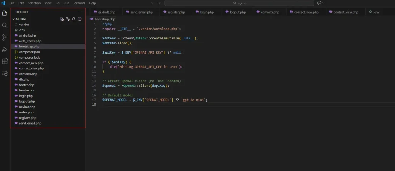Screen dimensions: 395x171
Task: Open the Search view in activity bar
Action: 5,25
